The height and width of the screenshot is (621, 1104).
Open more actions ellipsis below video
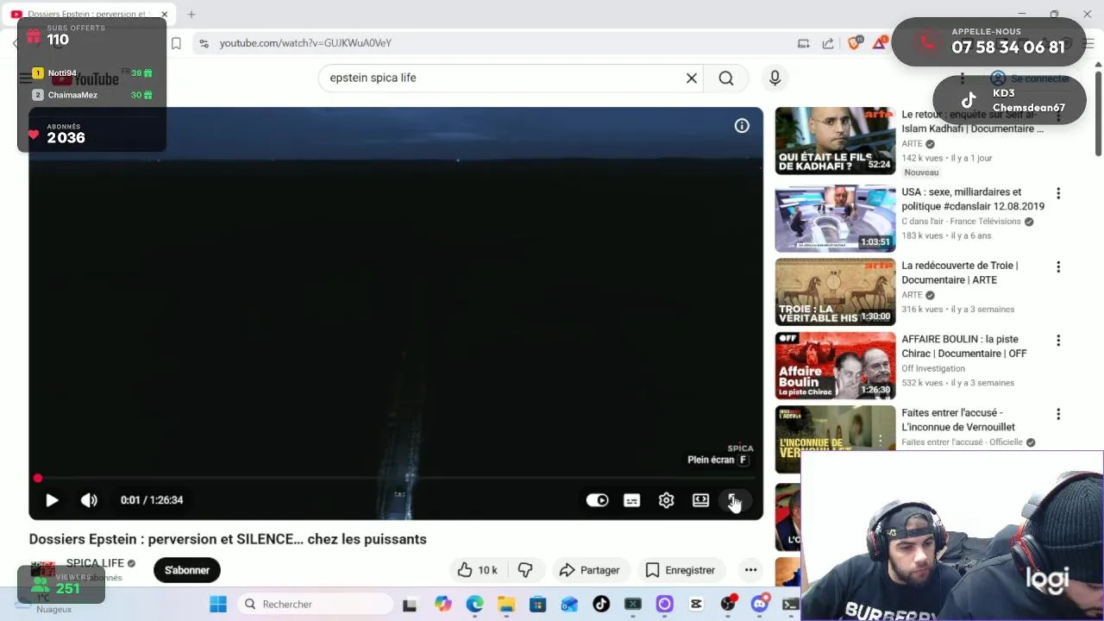click(x=750, y=570)
